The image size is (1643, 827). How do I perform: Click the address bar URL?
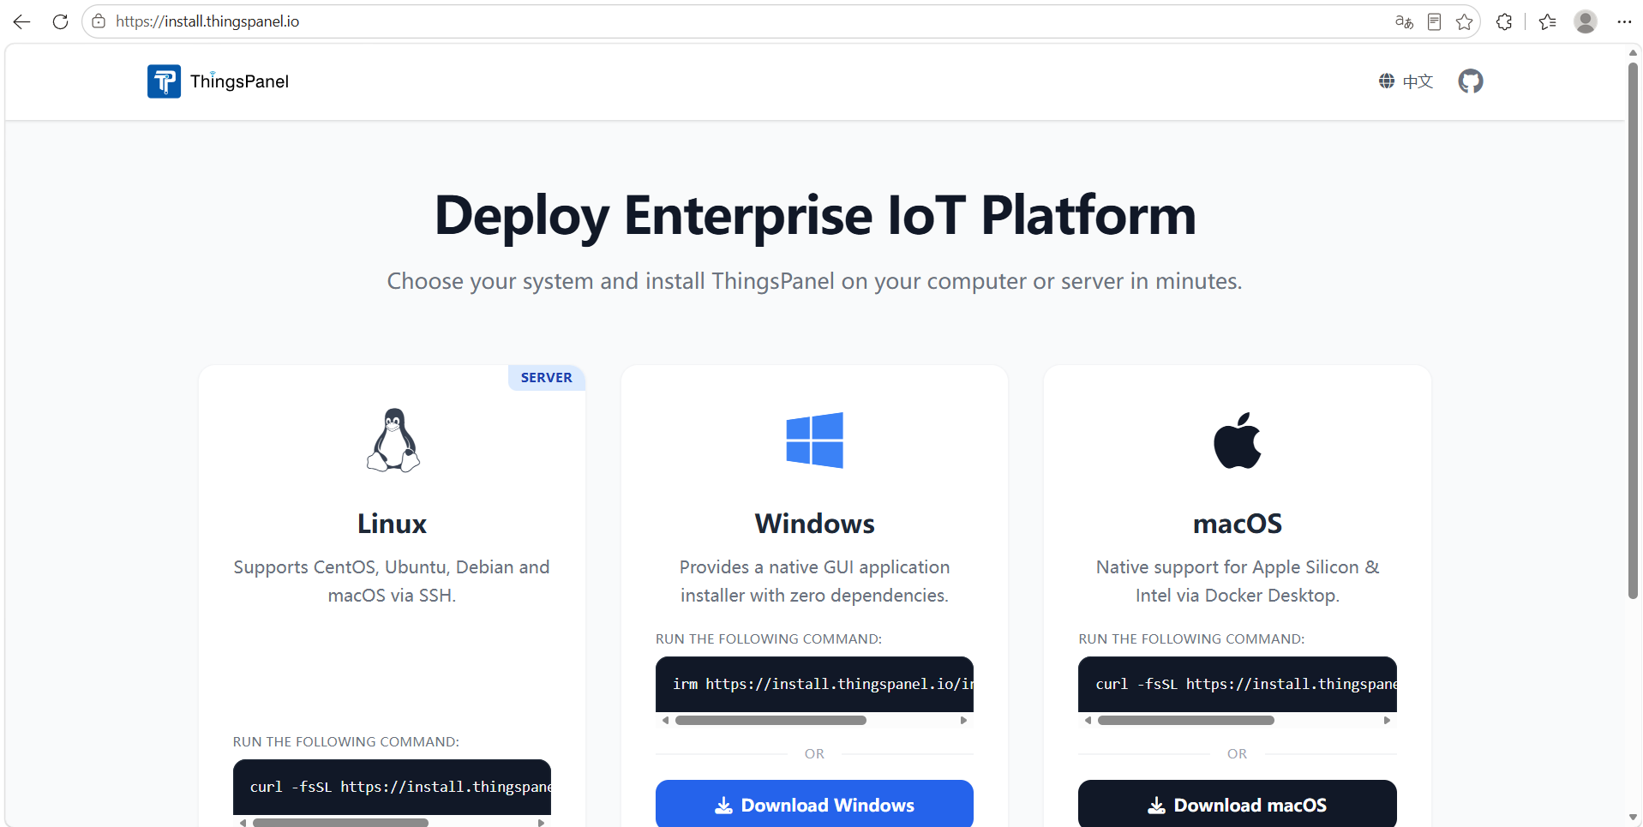(x=207, y=21)
